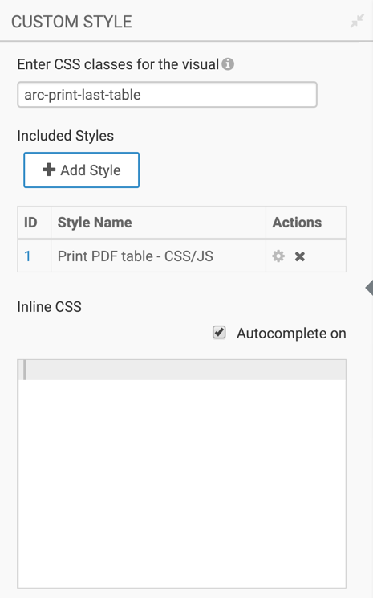Select the highlighted first line of CSS editor

(x=182, y=370)
